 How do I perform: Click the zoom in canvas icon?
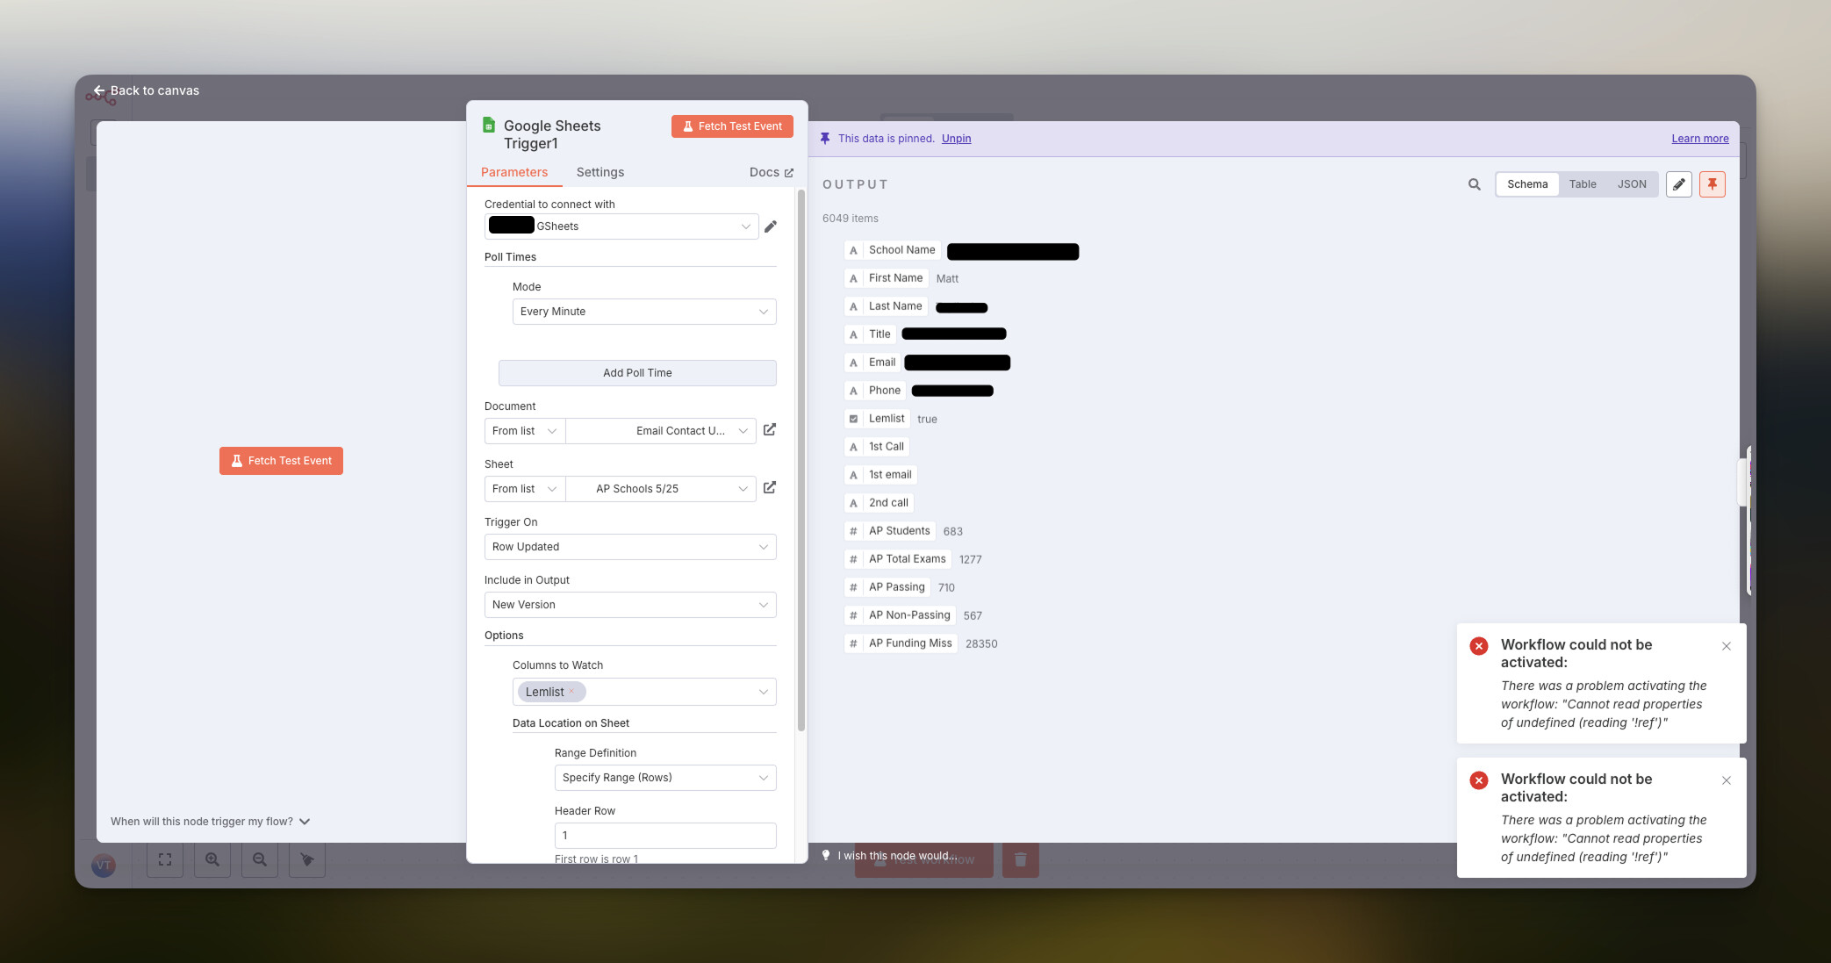pos(212,860)
